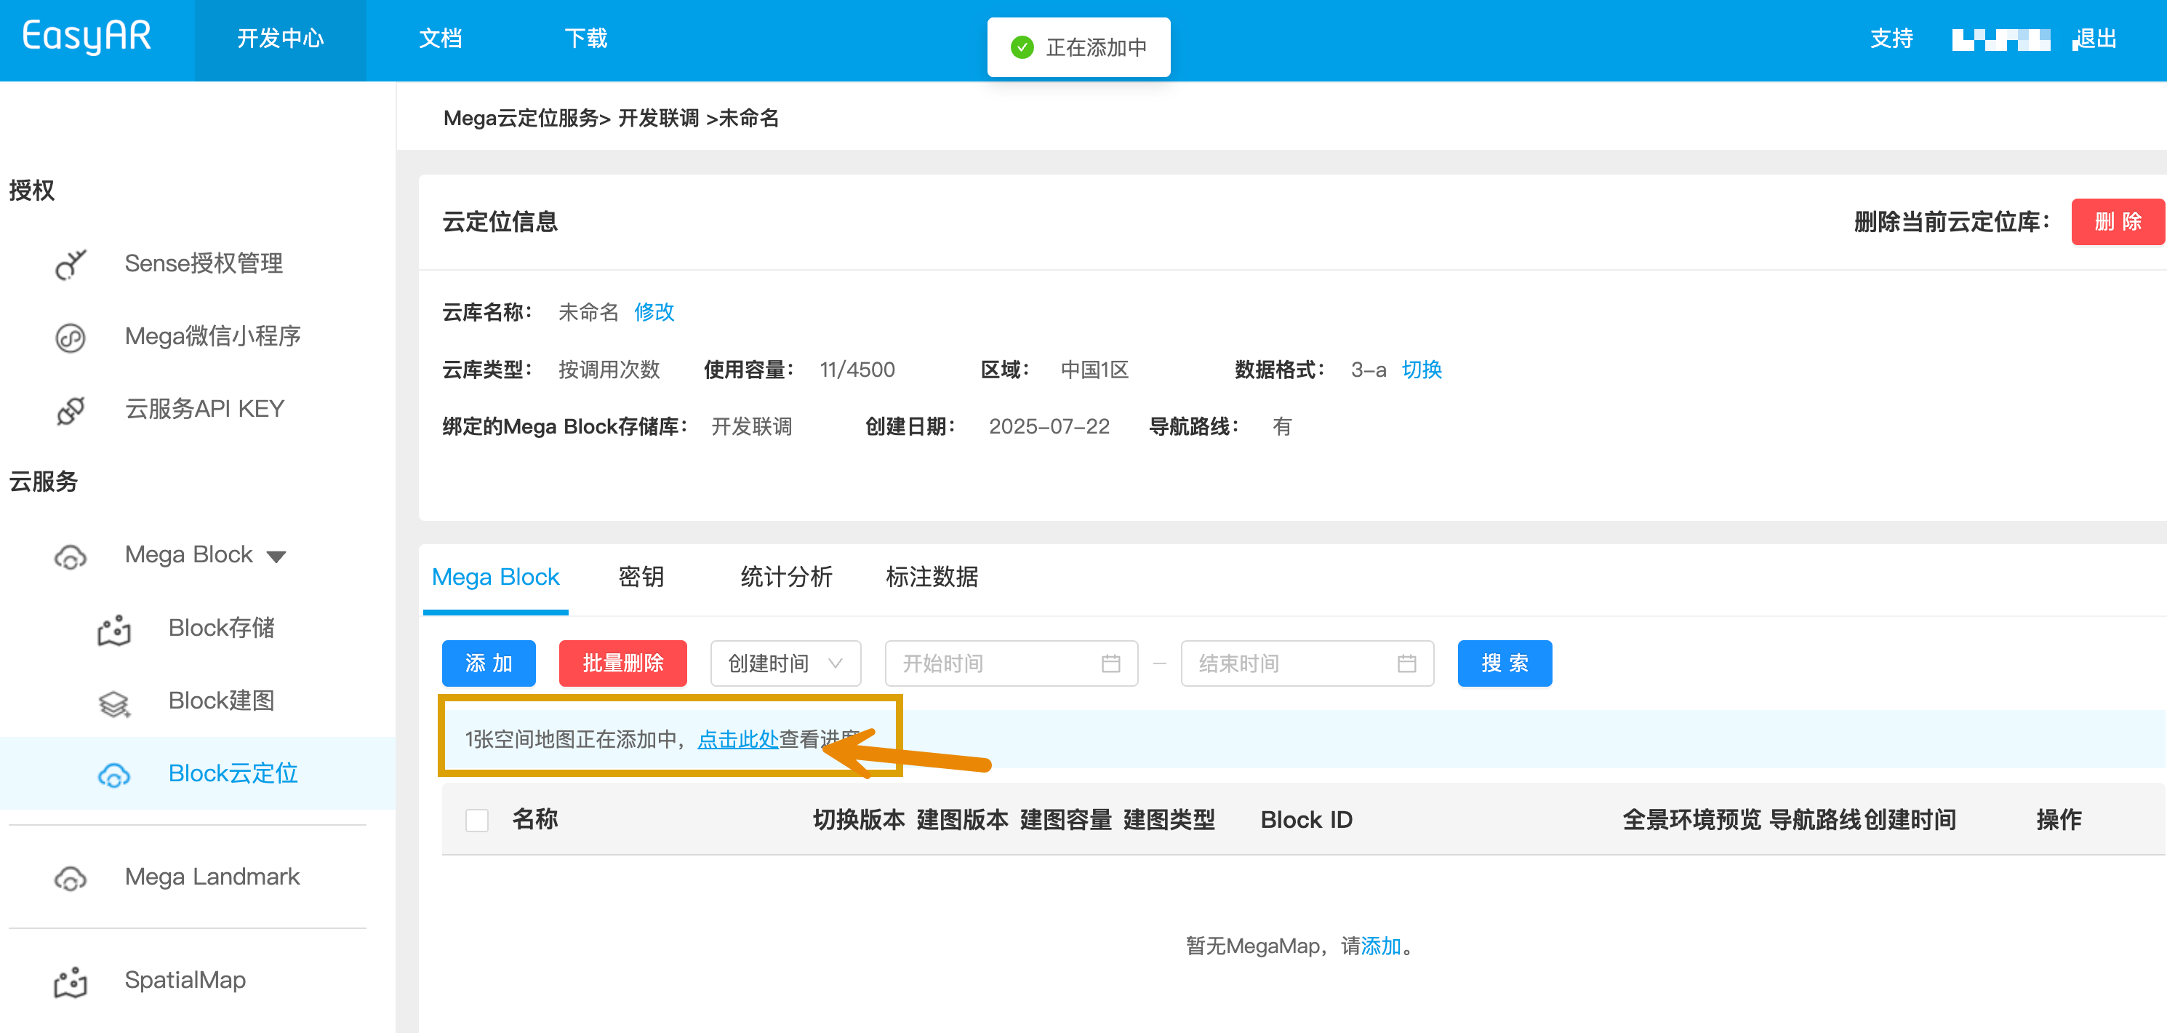Click the SpatialMap sidebar icon
Viewport: 2167px width, 1033px height.
(71, 981)
